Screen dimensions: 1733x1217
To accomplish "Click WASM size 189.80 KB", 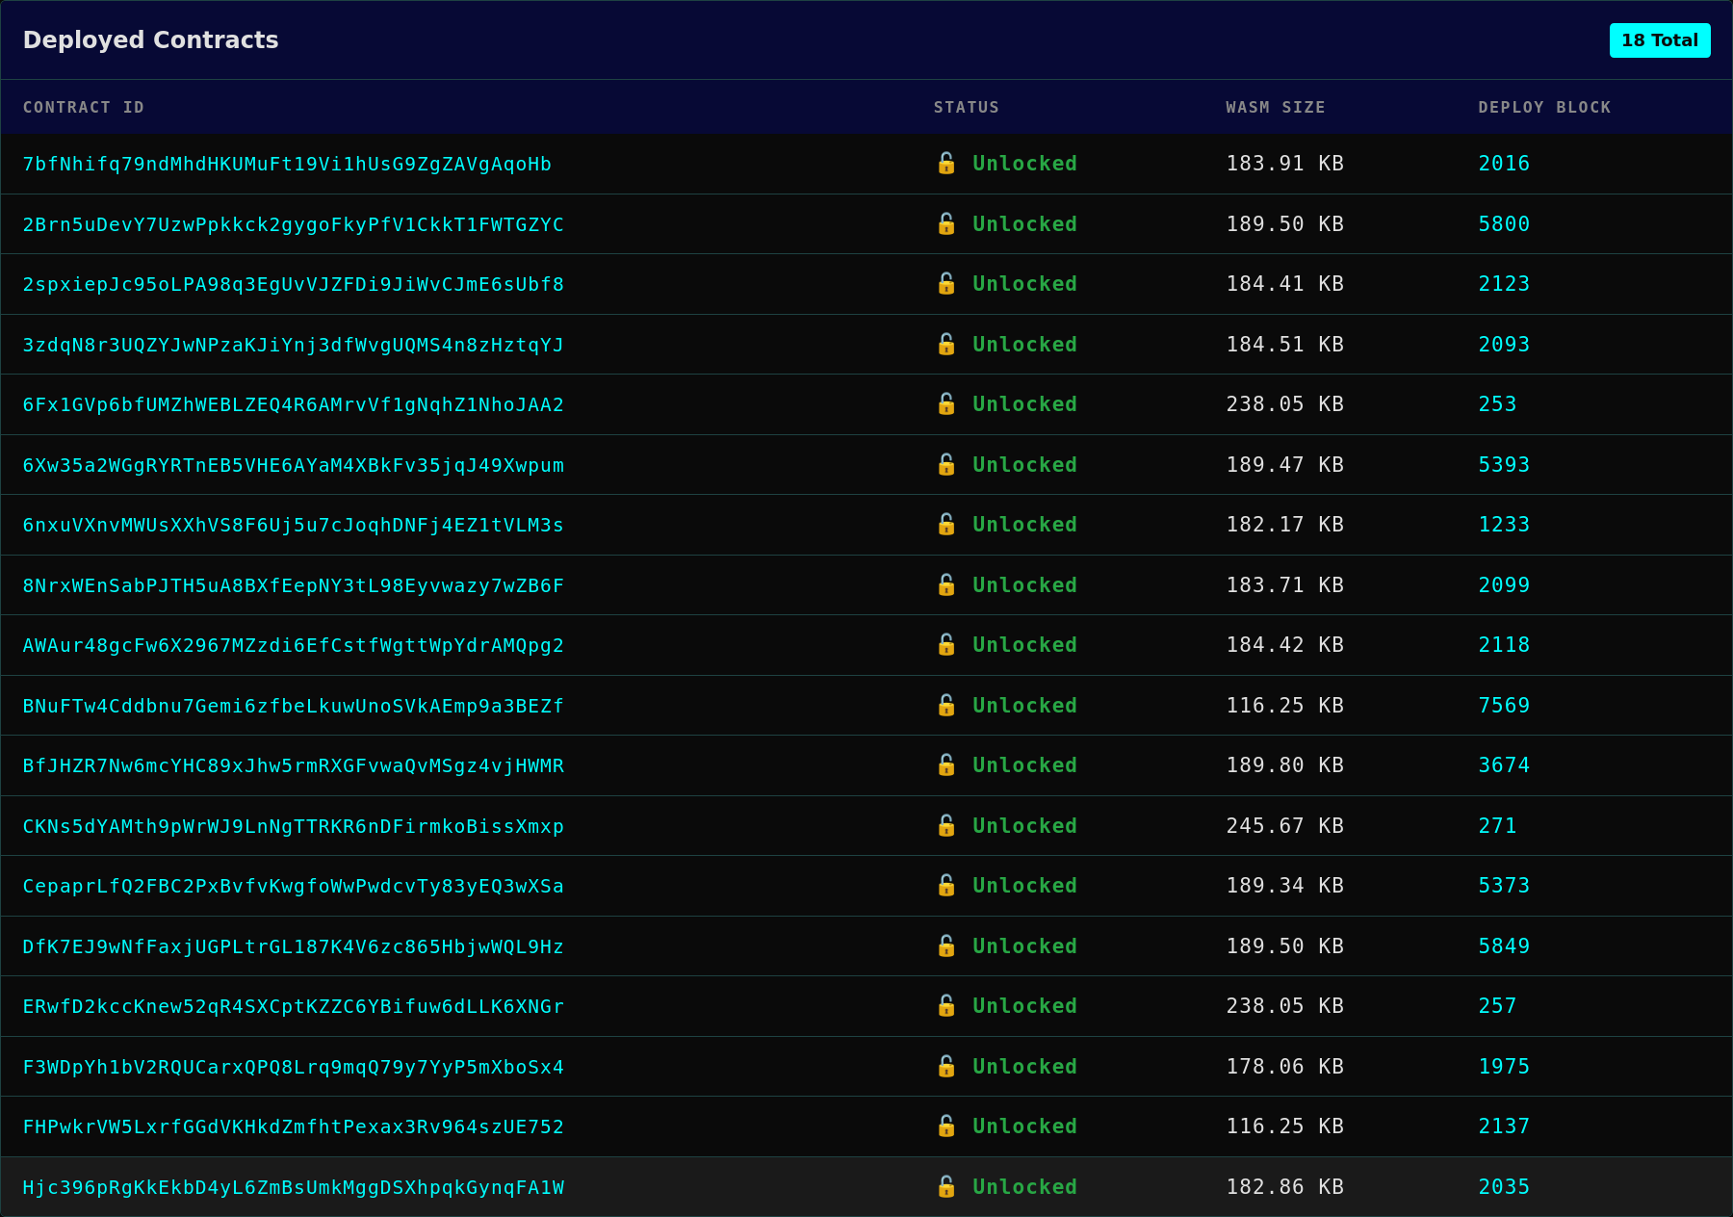I will point(1284,765).
